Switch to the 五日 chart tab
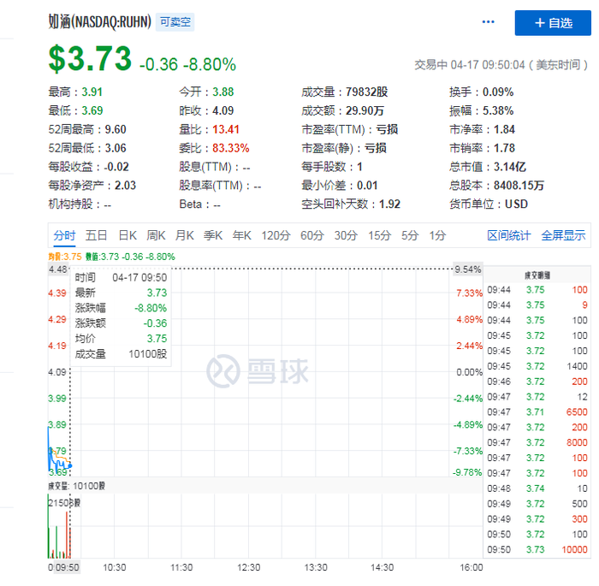Screen dimensions: 599x586 96,235
